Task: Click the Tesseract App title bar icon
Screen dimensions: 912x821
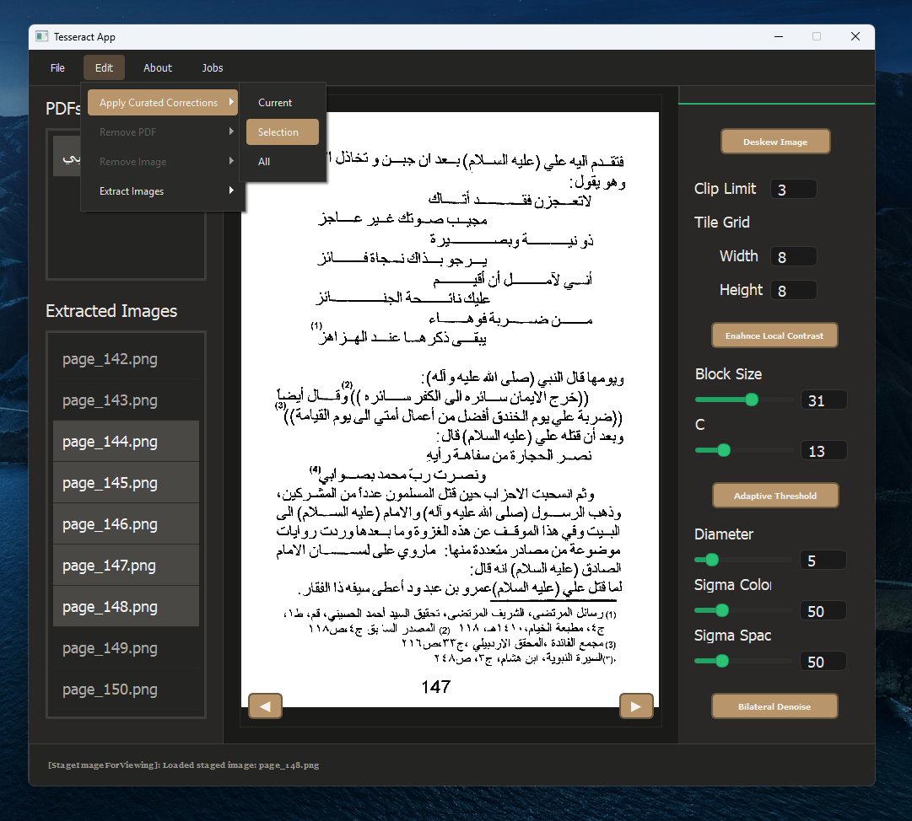Action: pyautogui.click(x=41, y=36)
